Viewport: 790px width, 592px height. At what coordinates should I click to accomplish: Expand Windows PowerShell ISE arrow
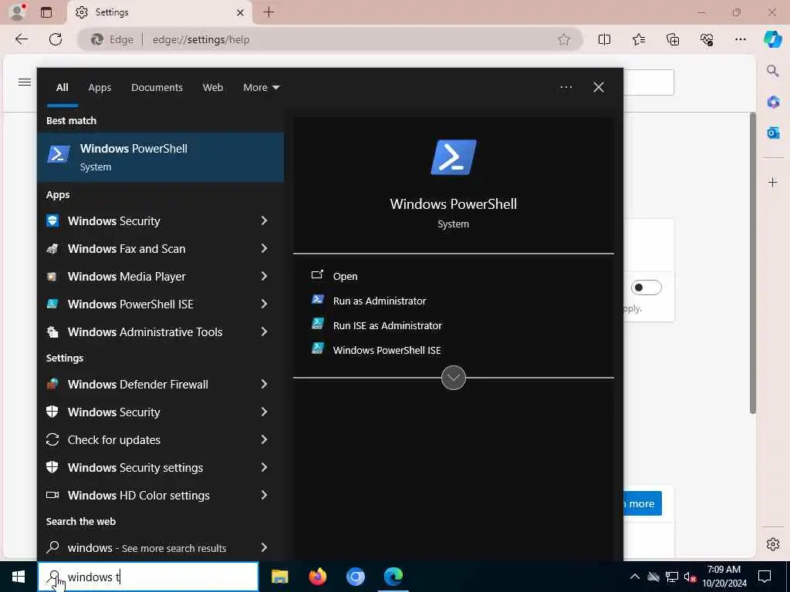264,304
